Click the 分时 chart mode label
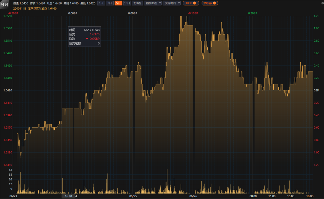The height and width of the screenshot is (199, 324). click(x=5, y=4)
